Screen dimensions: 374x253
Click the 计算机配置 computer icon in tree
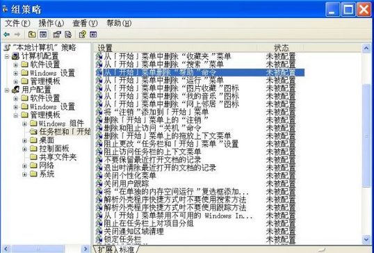pos(16,56)
